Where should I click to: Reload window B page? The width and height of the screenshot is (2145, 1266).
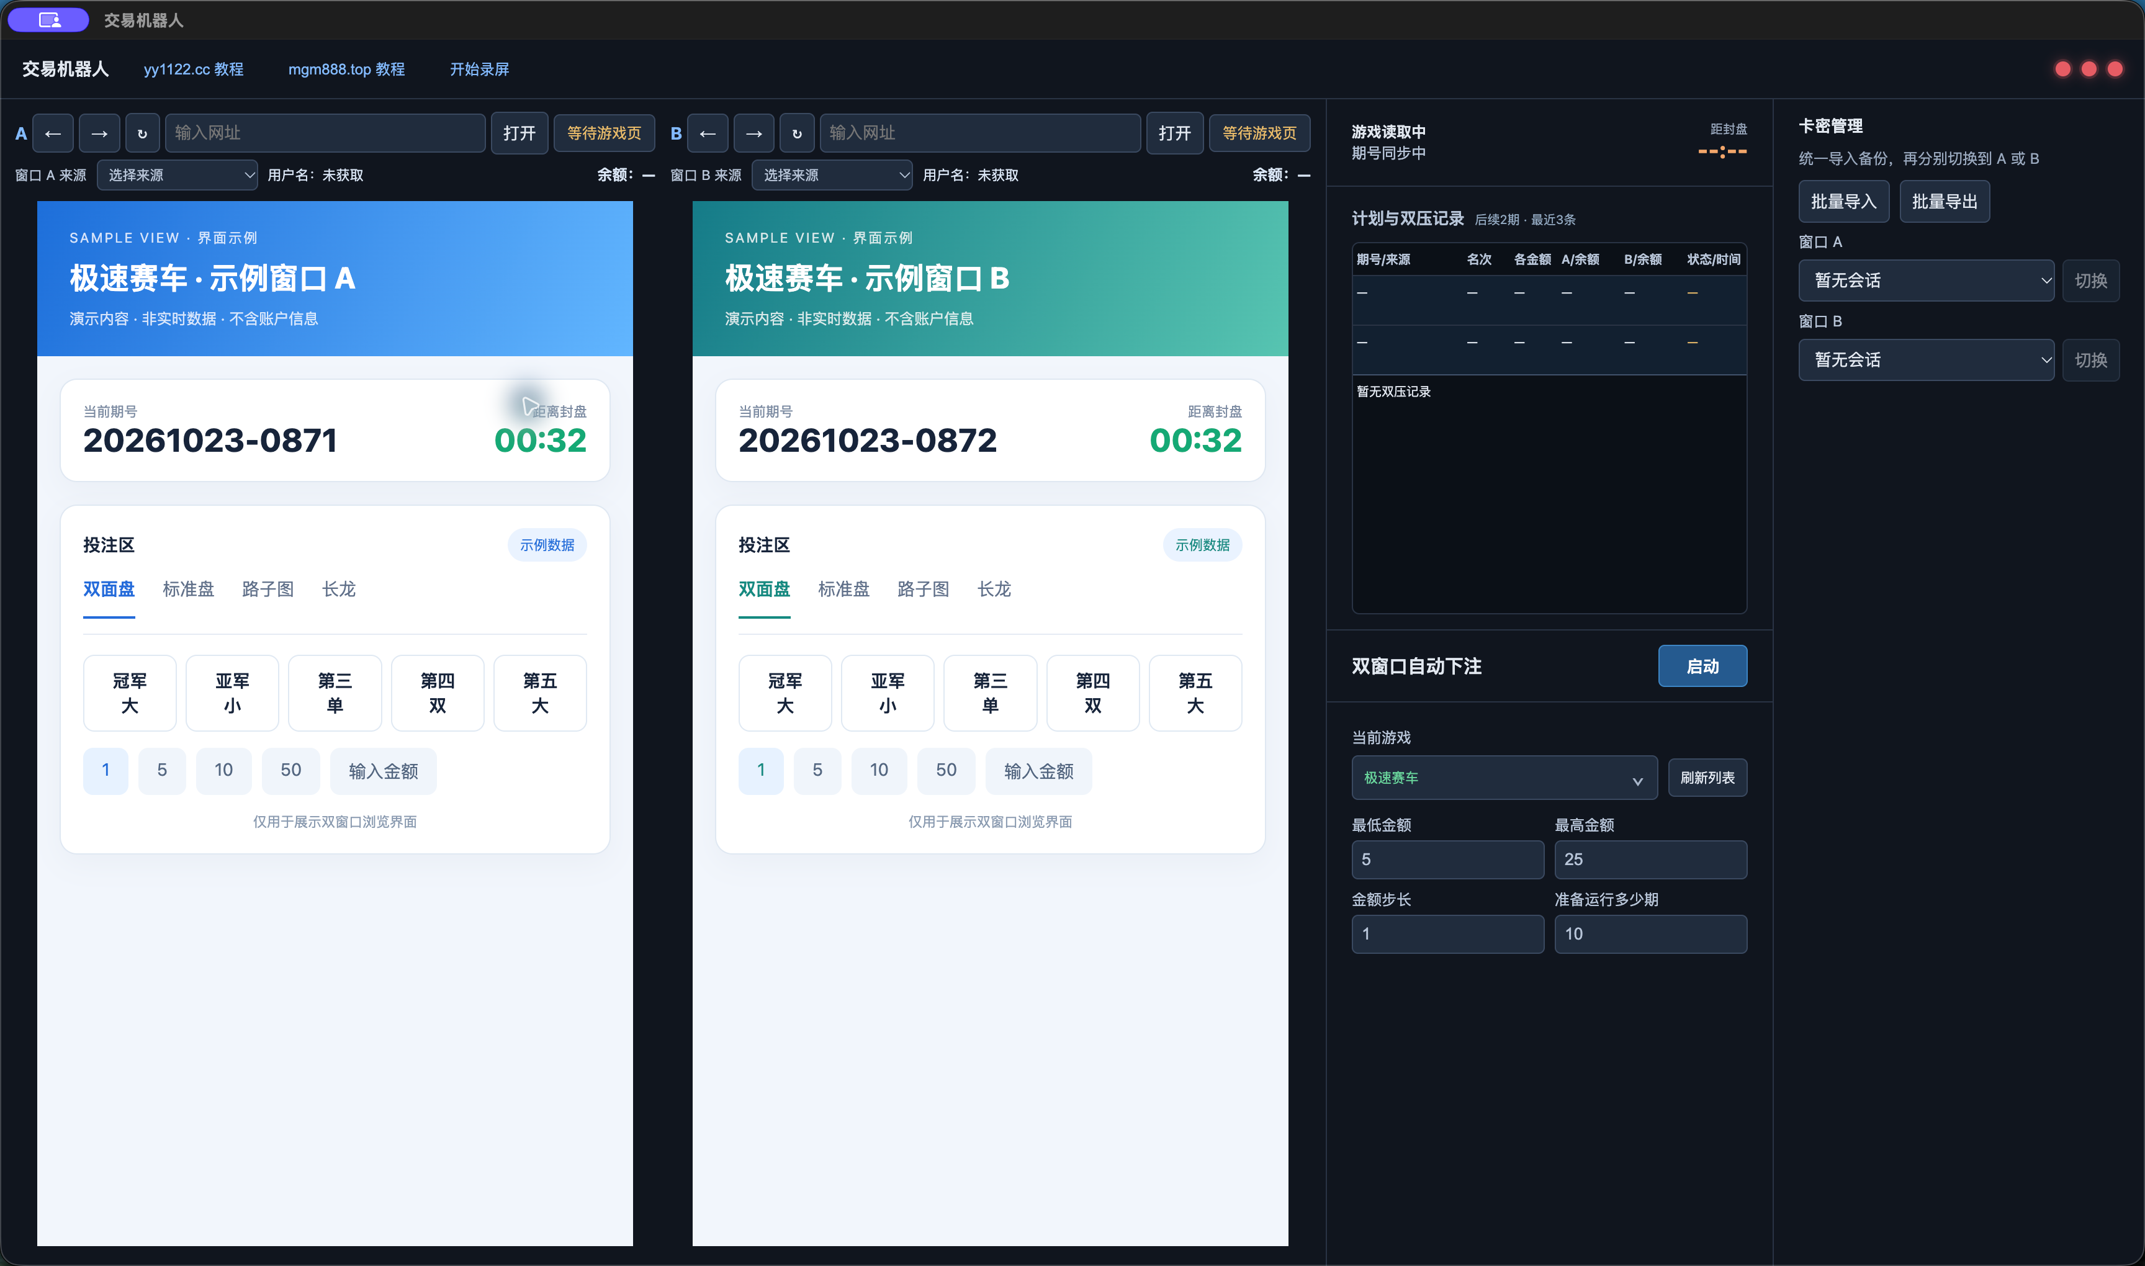pos(797,133)
